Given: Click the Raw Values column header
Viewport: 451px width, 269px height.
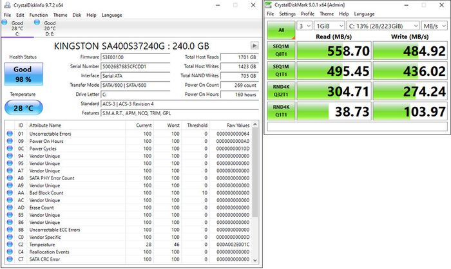Looking at the screenshot, I should click(231, 125).
